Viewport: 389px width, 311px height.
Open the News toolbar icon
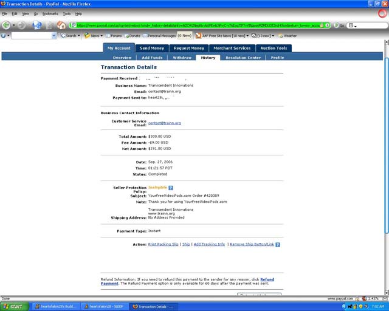point(87,35)
